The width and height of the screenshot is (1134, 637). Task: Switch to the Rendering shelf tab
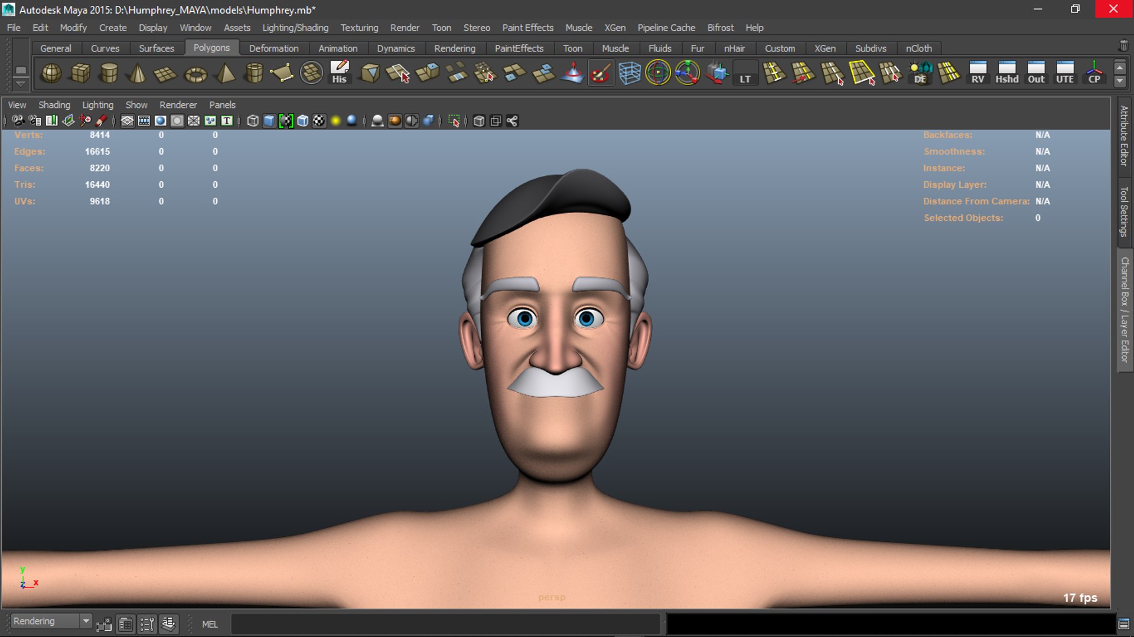(455, 48)
